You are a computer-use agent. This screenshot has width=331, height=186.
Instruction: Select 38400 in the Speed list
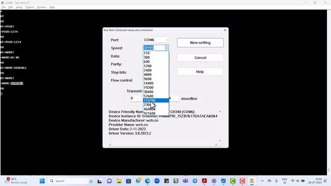coord(156,92)
